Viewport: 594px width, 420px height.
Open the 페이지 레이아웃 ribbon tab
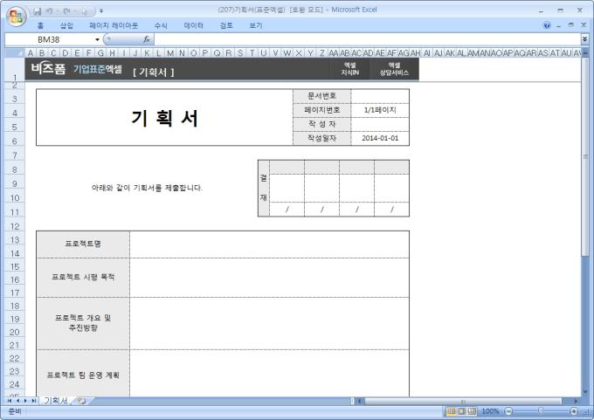pos(114,25)
